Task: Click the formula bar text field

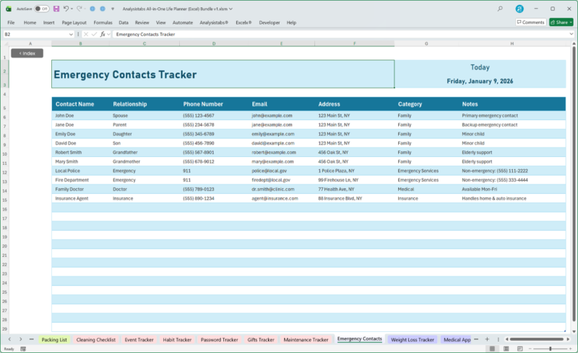Action: tap(340, 34)
